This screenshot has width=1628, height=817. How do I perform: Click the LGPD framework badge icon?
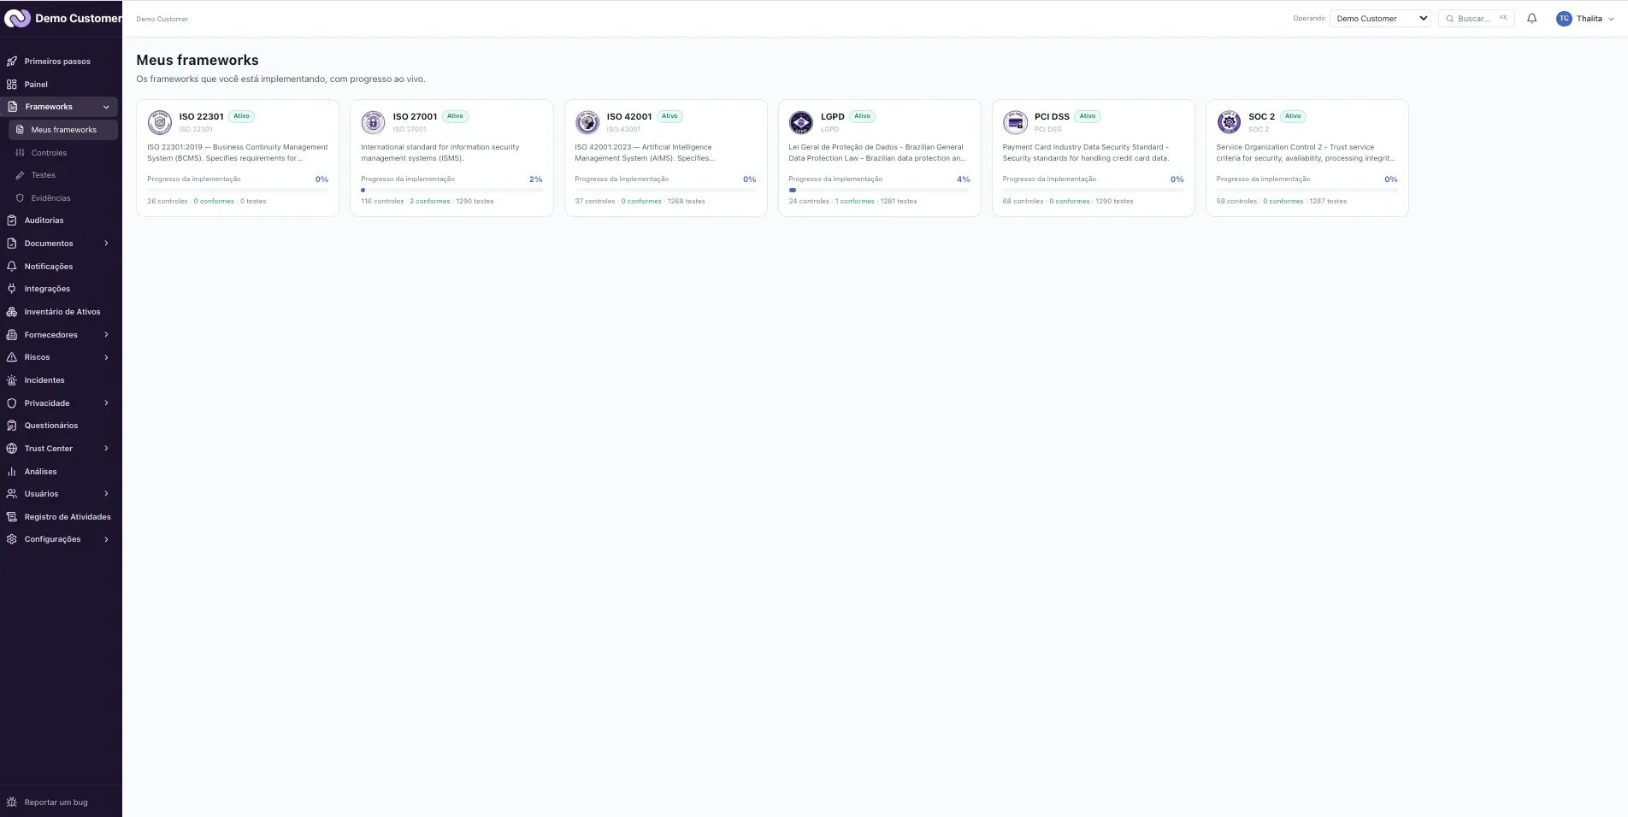(801, 122)
